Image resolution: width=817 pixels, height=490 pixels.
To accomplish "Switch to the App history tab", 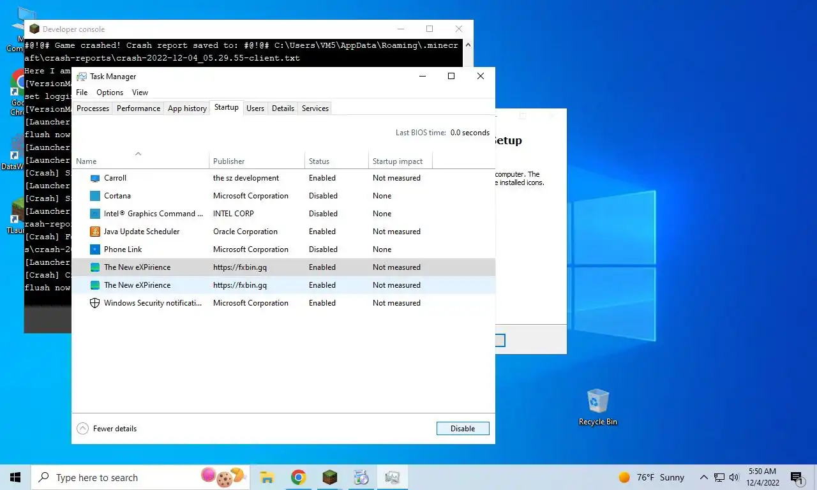I will 187,108.
